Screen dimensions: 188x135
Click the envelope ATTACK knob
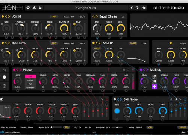tap(28, 111)
